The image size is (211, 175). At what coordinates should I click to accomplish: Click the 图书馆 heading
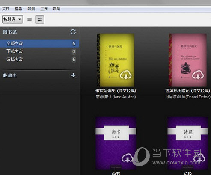click(10, 32)
